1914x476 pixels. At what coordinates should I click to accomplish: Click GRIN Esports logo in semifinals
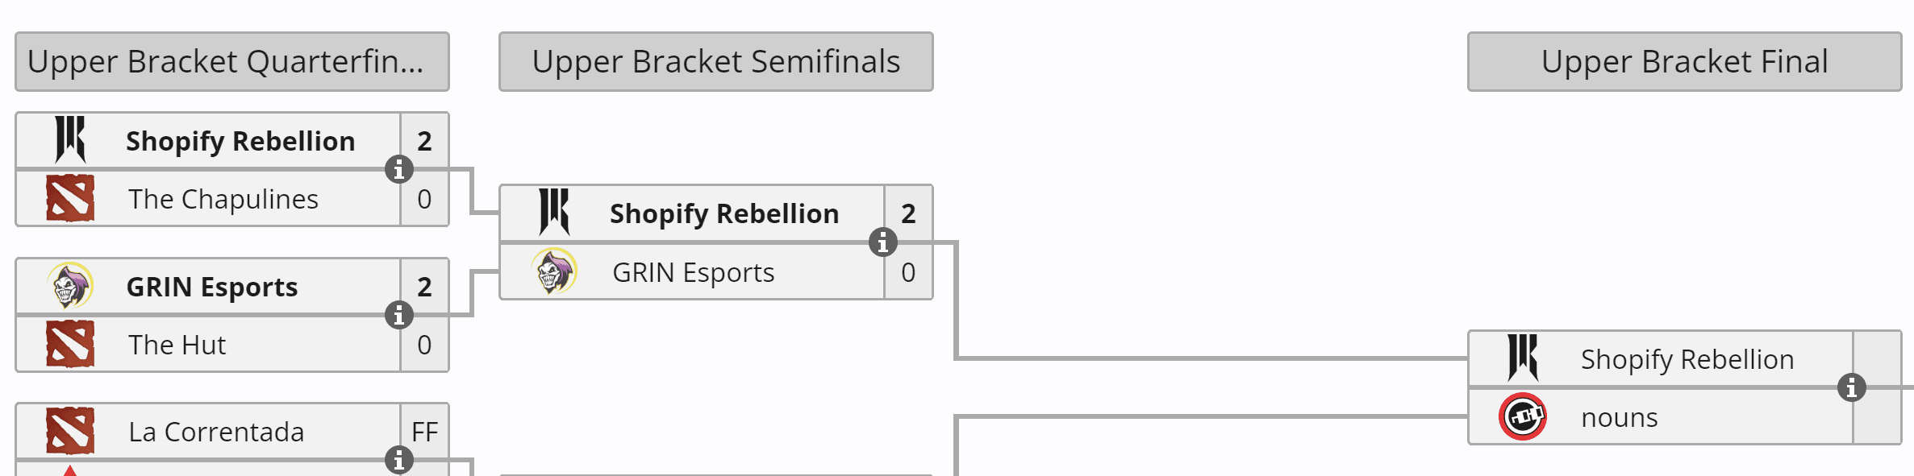click(x=555, y=271)
